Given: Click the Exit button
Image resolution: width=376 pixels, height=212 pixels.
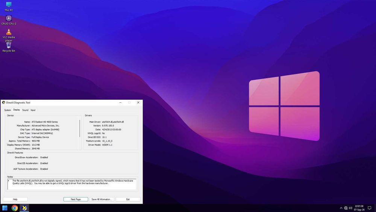Looking at the screenshot, I should 128,199.
